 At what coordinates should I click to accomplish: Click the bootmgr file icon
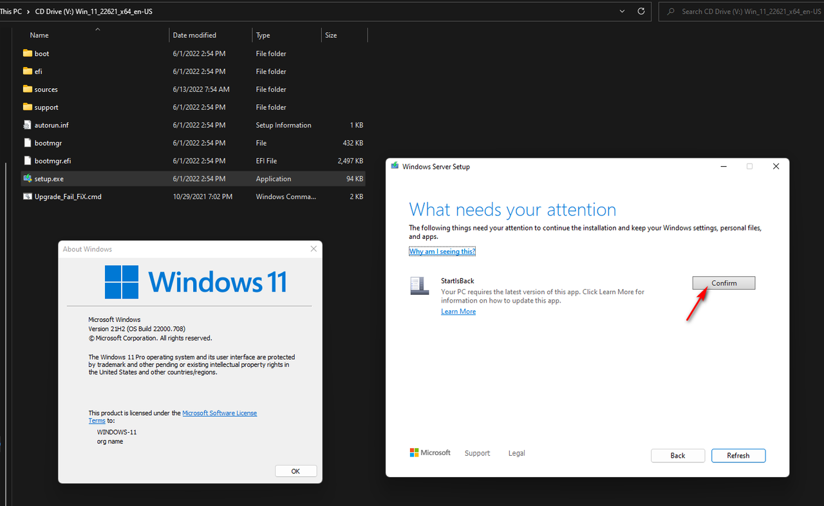(x=27, y=143)
